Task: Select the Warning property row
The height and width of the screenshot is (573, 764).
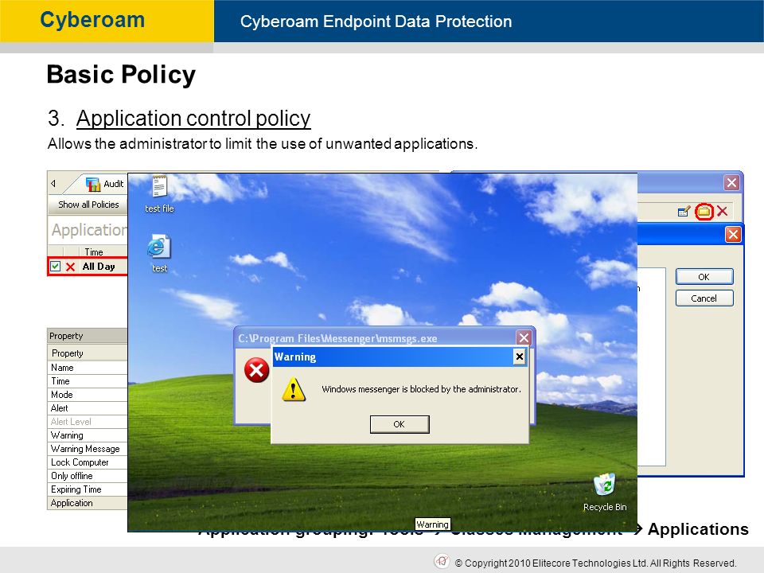Action: (x=88, y=435)
